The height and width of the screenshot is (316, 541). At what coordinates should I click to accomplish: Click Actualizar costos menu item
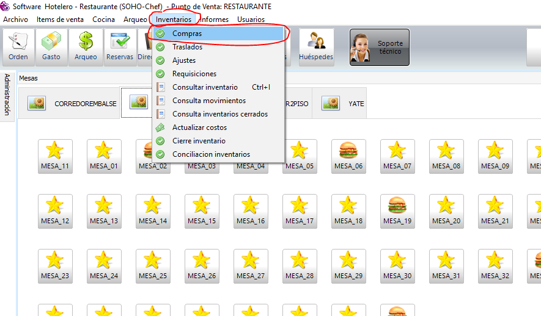click(x=199, y=127)
